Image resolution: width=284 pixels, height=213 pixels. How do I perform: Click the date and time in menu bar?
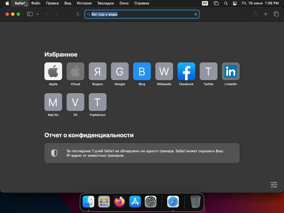260,3
